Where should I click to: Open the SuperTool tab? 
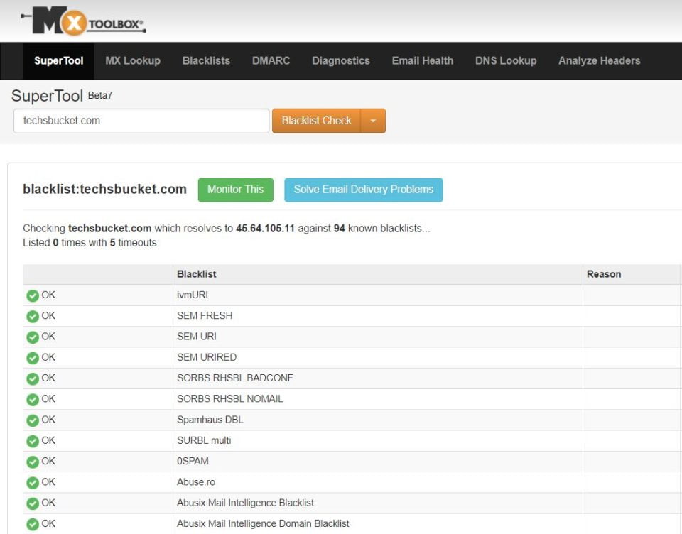coord(59,61)
